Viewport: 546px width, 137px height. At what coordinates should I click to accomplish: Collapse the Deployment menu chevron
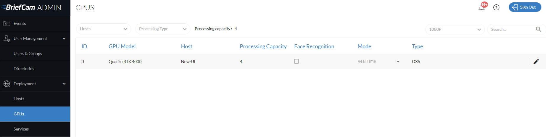pos(64,84)
